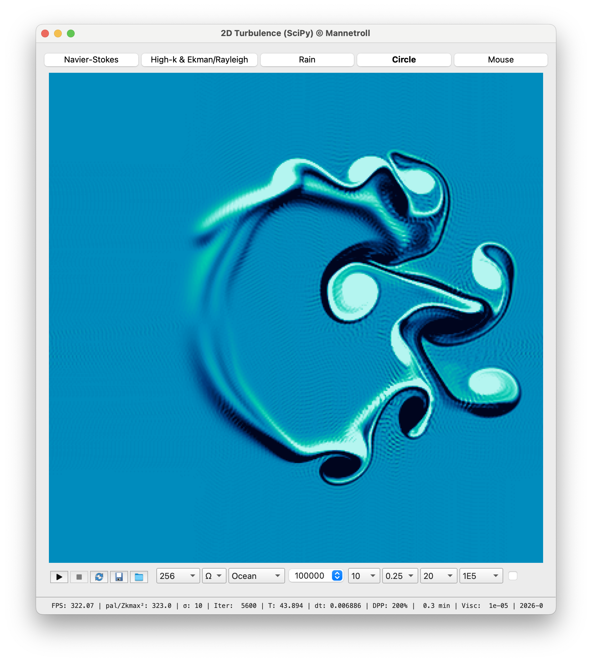This screenshot has height=662, width=592.
Task: Click the DPP: 200% status entry
Action: point(390,606)
